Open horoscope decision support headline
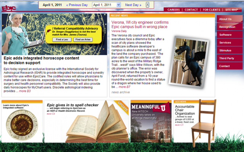This screenshot has width=244, height=152. pos(42,60)
